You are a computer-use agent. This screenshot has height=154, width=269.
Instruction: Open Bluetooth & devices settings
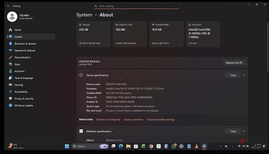click(31, 44)
